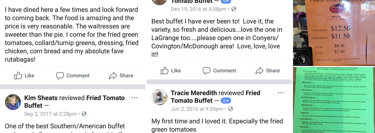The image size is (375, 133).
Task: Open Tracie Meredith profile name link
Action: coord(194,93)
